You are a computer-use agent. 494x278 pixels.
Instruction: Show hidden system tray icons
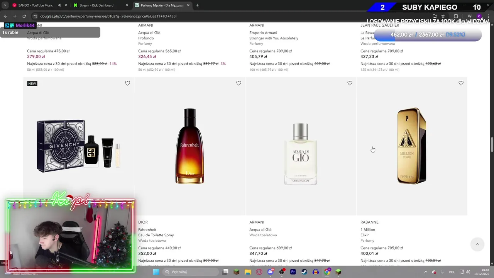[426, 272]
